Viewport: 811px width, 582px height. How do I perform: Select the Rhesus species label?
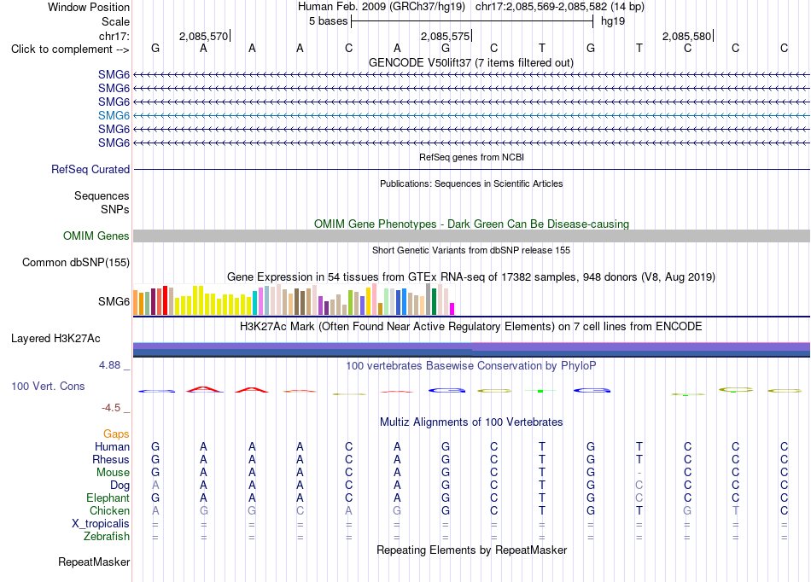pyautogui.click(x=111, y=459)
